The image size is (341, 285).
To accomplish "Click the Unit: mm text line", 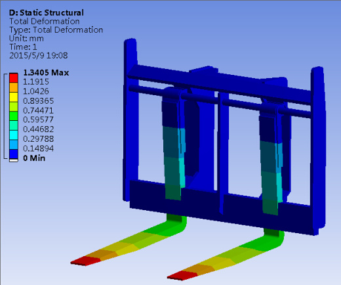I will click(x=26, y=39).
